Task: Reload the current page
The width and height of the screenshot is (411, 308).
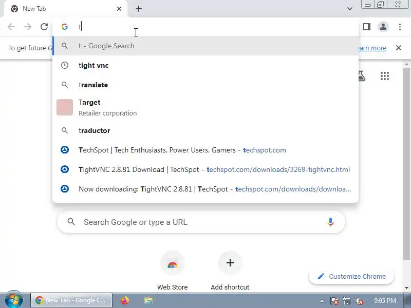Action: pos(44,27)
